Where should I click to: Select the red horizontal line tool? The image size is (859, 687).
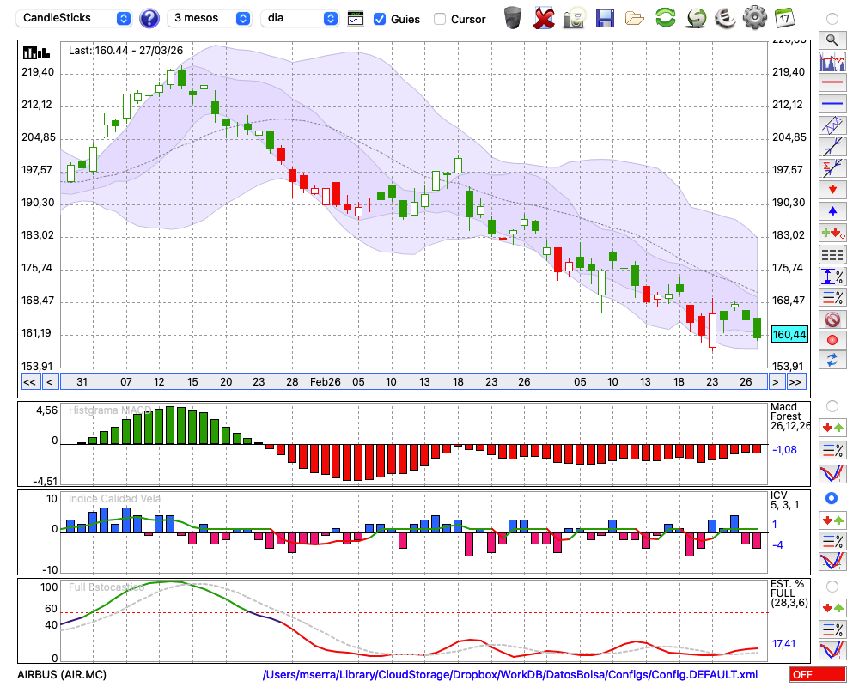tap(832, 83)
